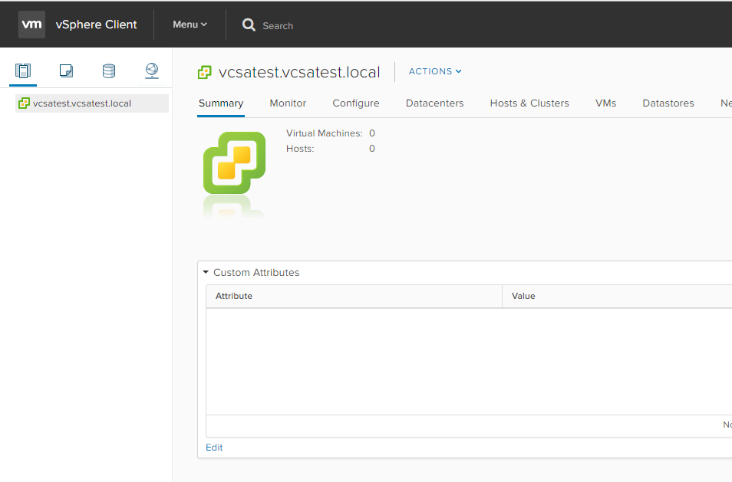Open the Hosts and Clusters inventory view
732x482 pixels.
point(23,71)
